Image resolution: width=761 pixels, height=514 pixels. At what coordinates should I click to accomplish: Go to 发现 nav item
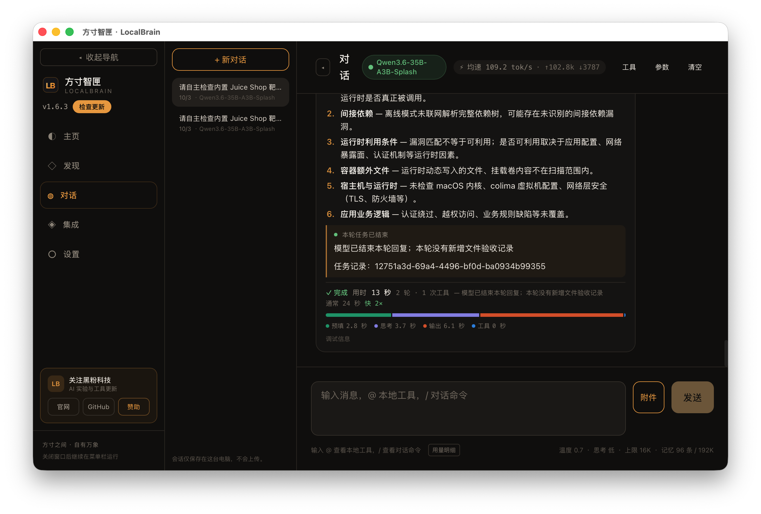(99, 166)
